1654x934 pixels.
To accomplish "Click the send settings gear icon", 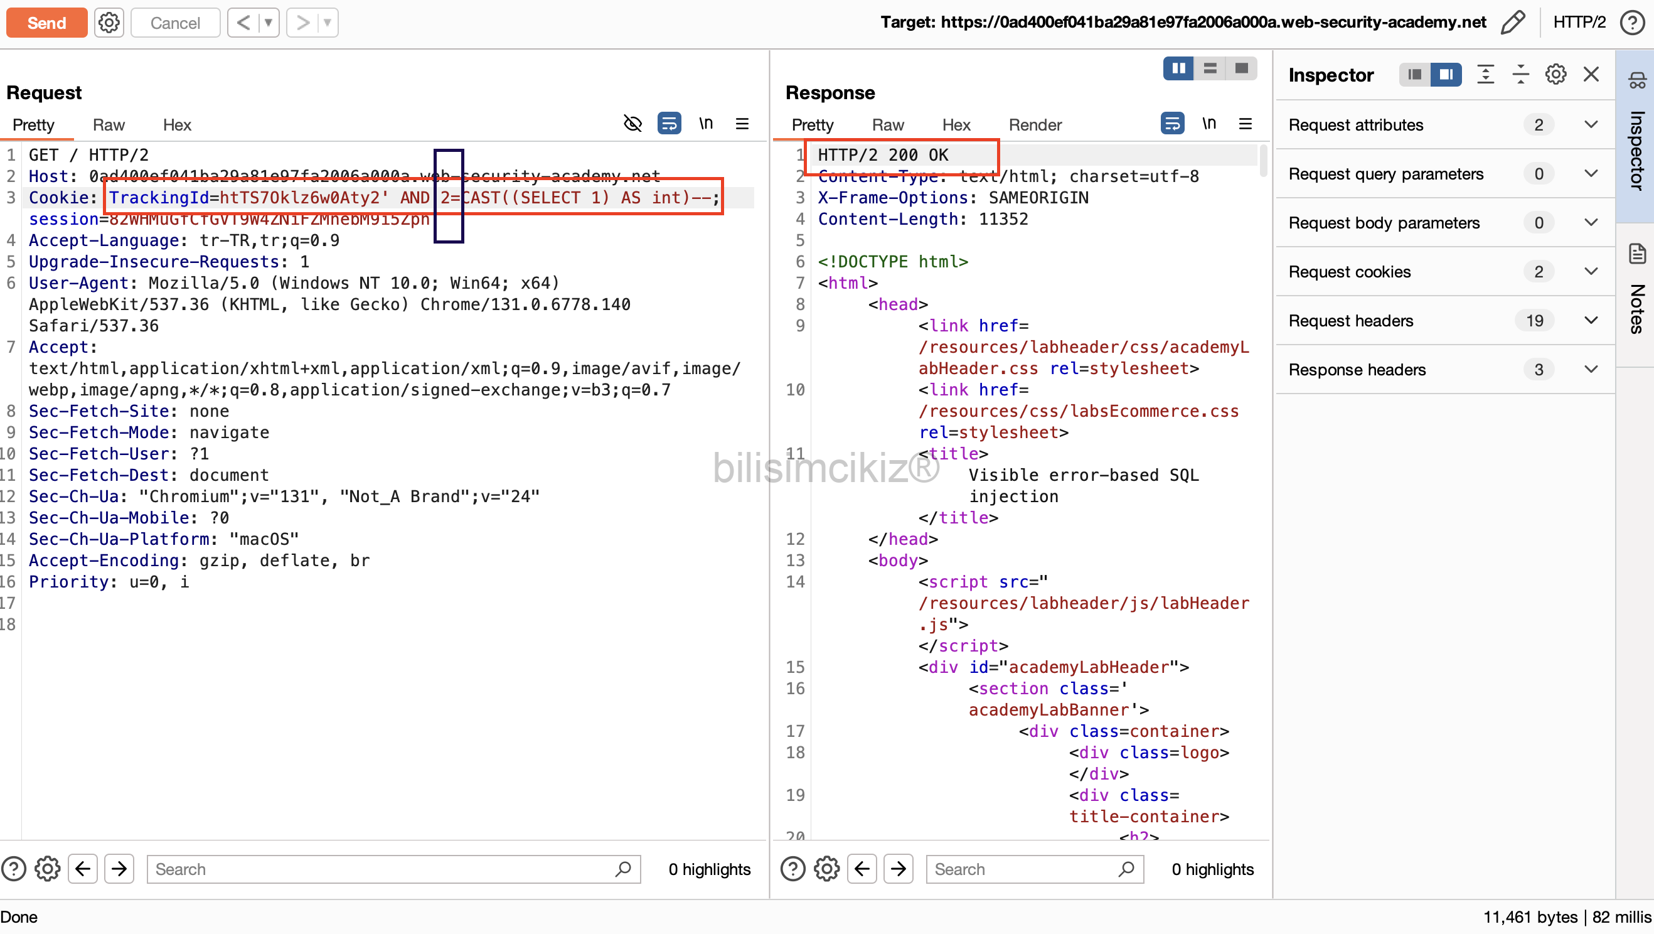I will click(109, 23).
